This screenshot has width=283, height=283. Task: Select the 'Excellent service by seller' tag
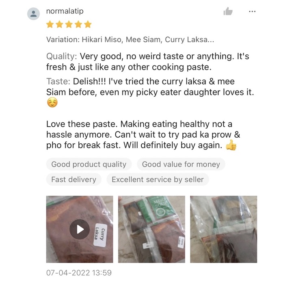click(158, 179)
